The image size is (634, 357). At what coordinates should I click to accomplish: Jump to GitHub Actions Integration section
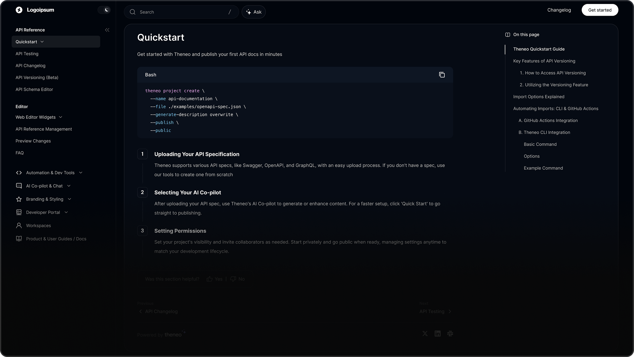coord(548,120)
